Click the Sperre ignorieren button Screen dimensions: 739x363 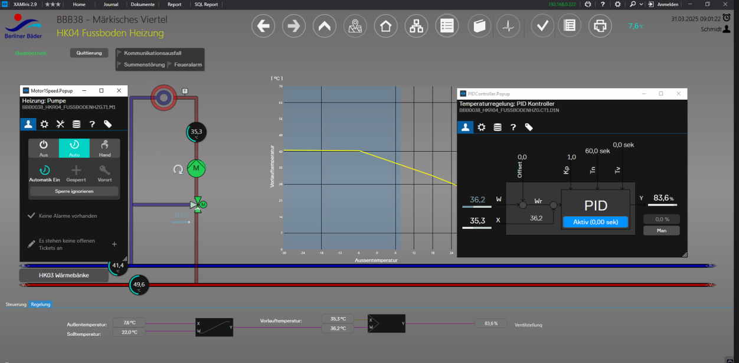(x=74, y=191)
